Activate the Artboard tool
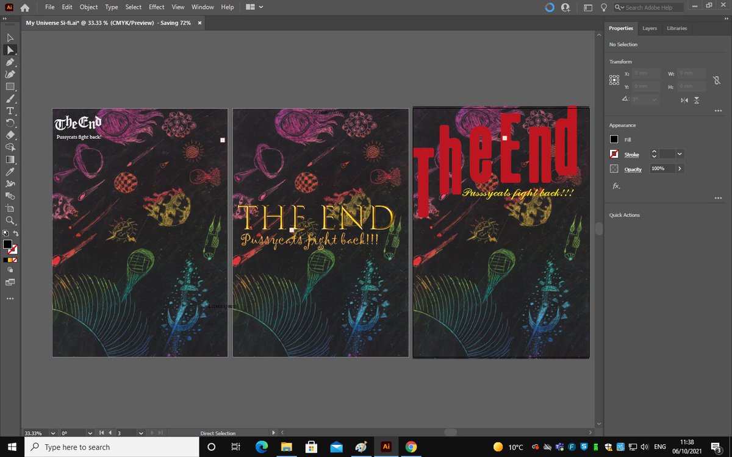This screenshot has width=732, height=457. pyautogui.click(x=10, y=208)
